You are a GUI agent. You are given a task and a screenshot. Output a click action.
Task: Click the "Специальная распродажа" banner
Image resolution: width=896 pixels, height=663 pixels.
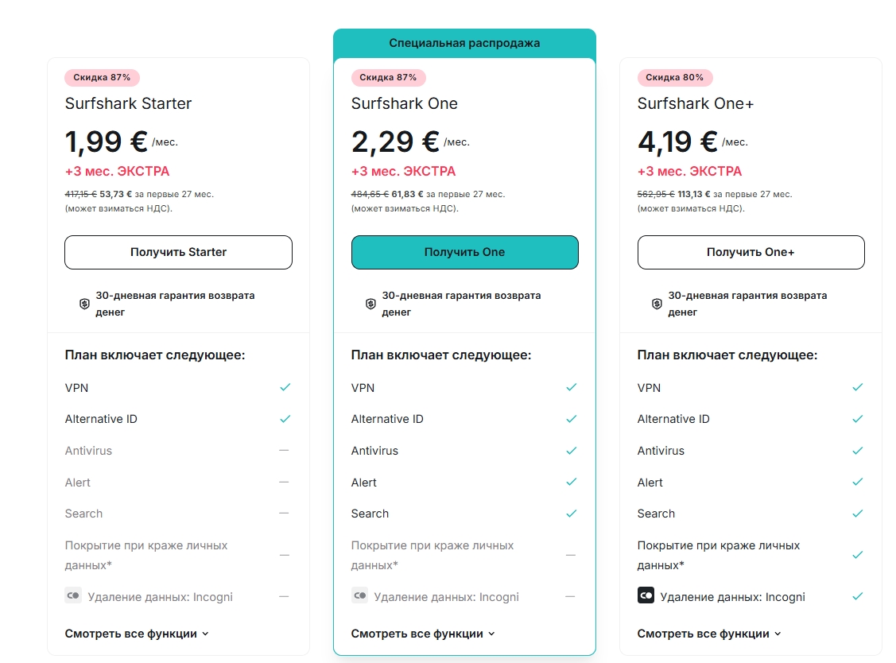coord(464,43)
